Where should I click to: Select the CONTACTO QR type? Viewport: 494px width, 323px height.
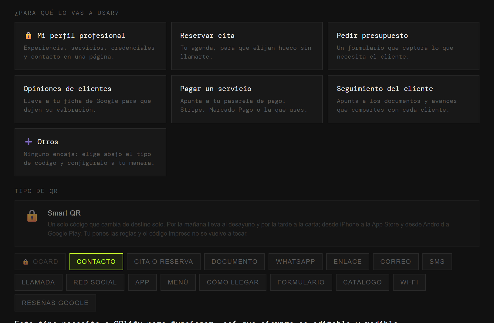(x=96, y=262)
